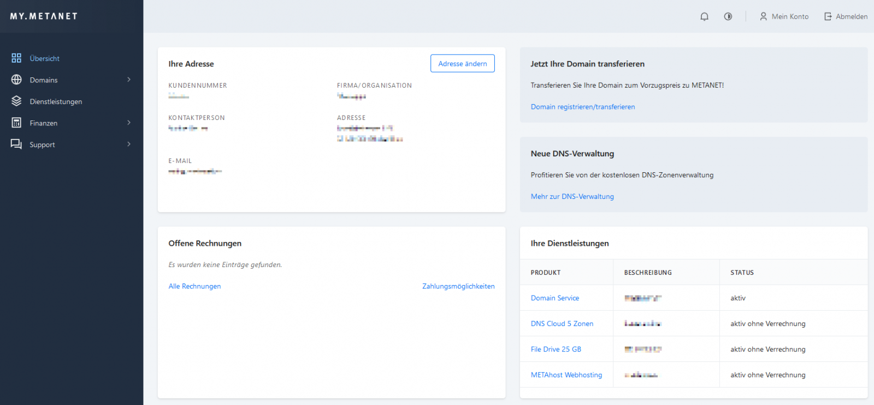874x405 pixels.
Task: Expand the Domains submenu chevron
Action: click(x=129, y=80)
